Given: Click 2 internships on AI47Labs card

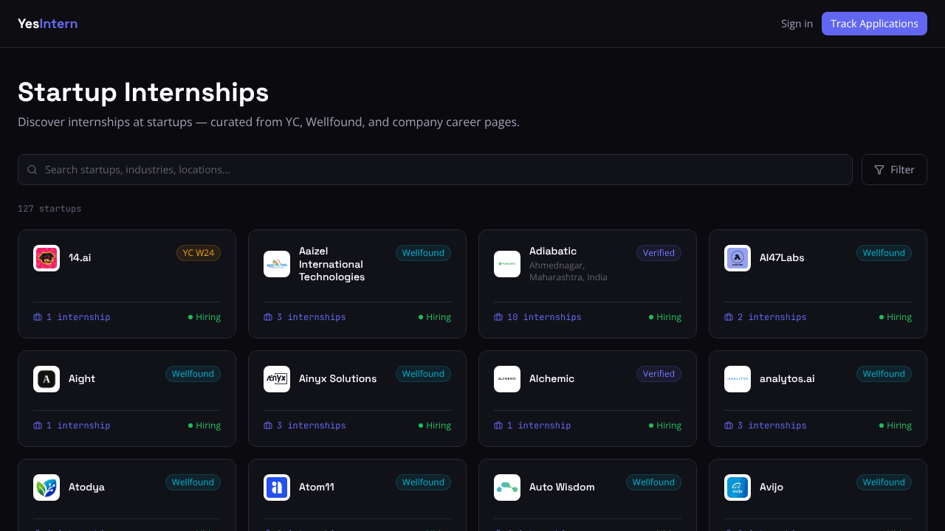Looking at the screenshot, I should click(x=772, y=317).
